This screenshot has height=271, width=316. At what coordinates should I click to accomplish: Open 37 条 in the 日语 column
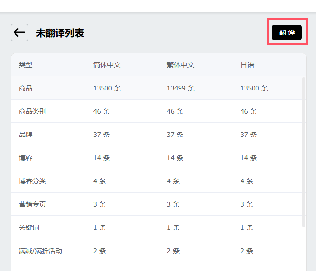point(249,135)
